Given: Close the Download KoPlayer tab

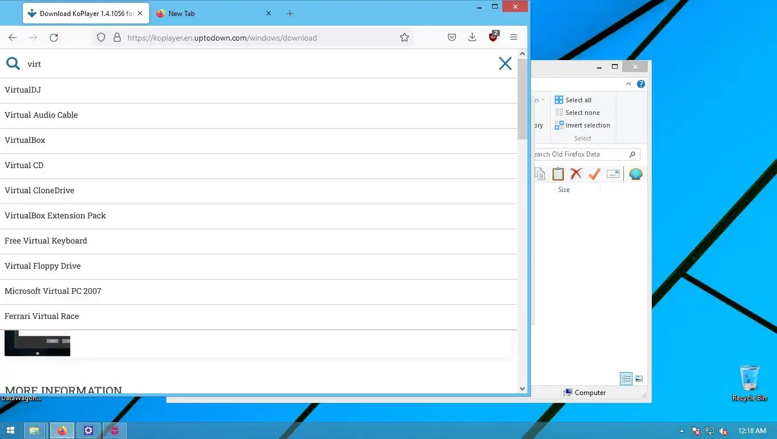Looking at the screenshot, I should pyautogui.click(x=140, y=13).
